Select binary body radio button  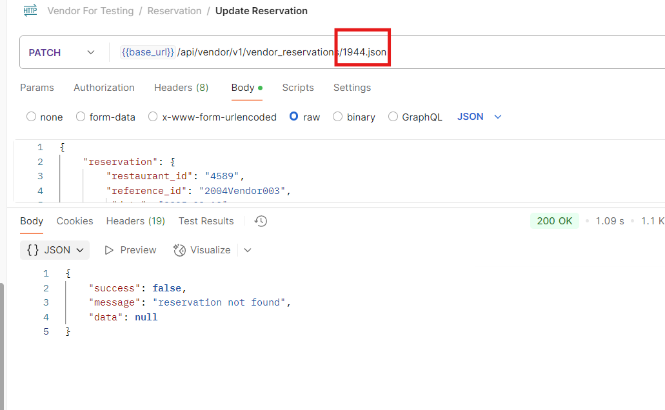point(337,117)
